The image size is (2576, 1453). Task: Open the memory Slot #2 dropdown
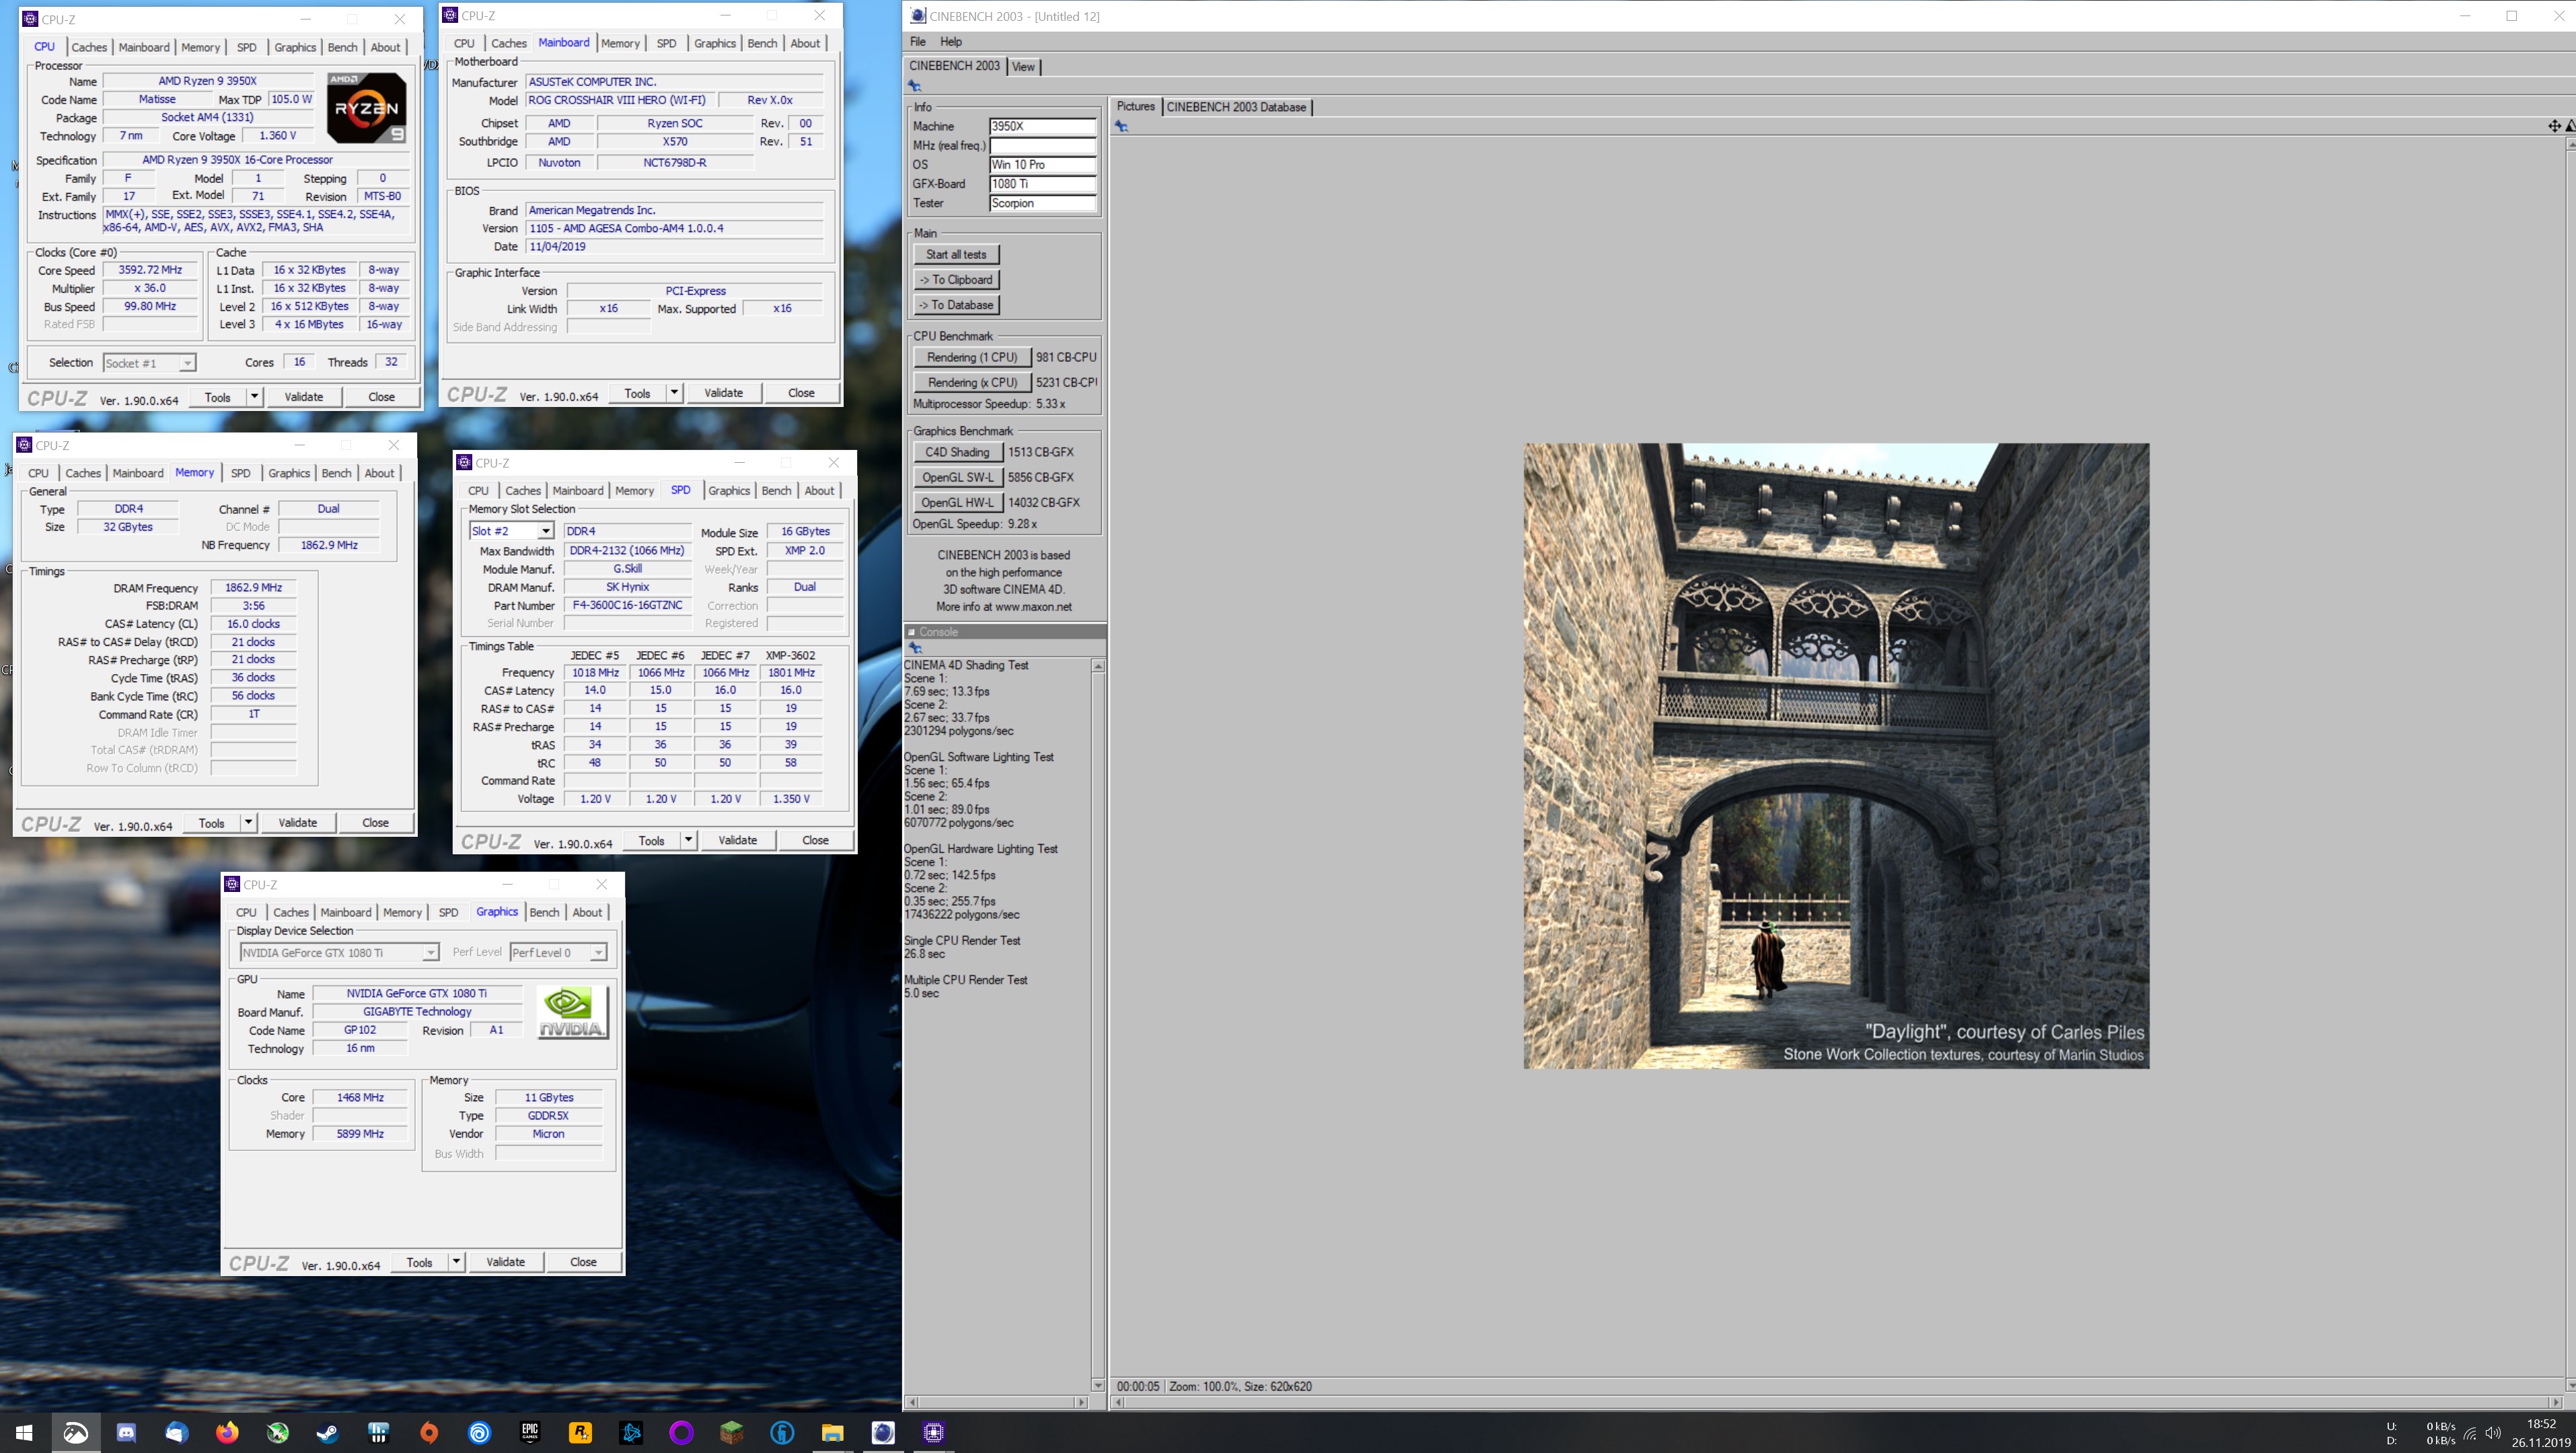point(511,531)
